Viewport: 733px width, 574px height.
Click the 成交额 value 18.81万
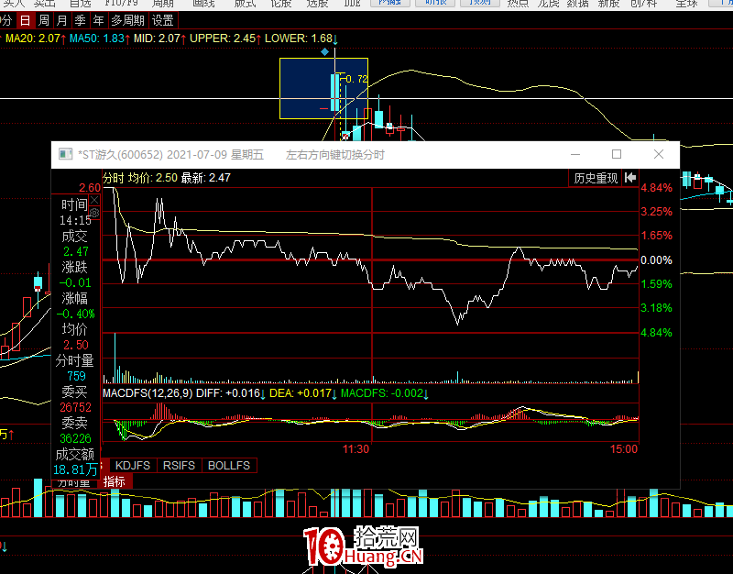(75, 469)
